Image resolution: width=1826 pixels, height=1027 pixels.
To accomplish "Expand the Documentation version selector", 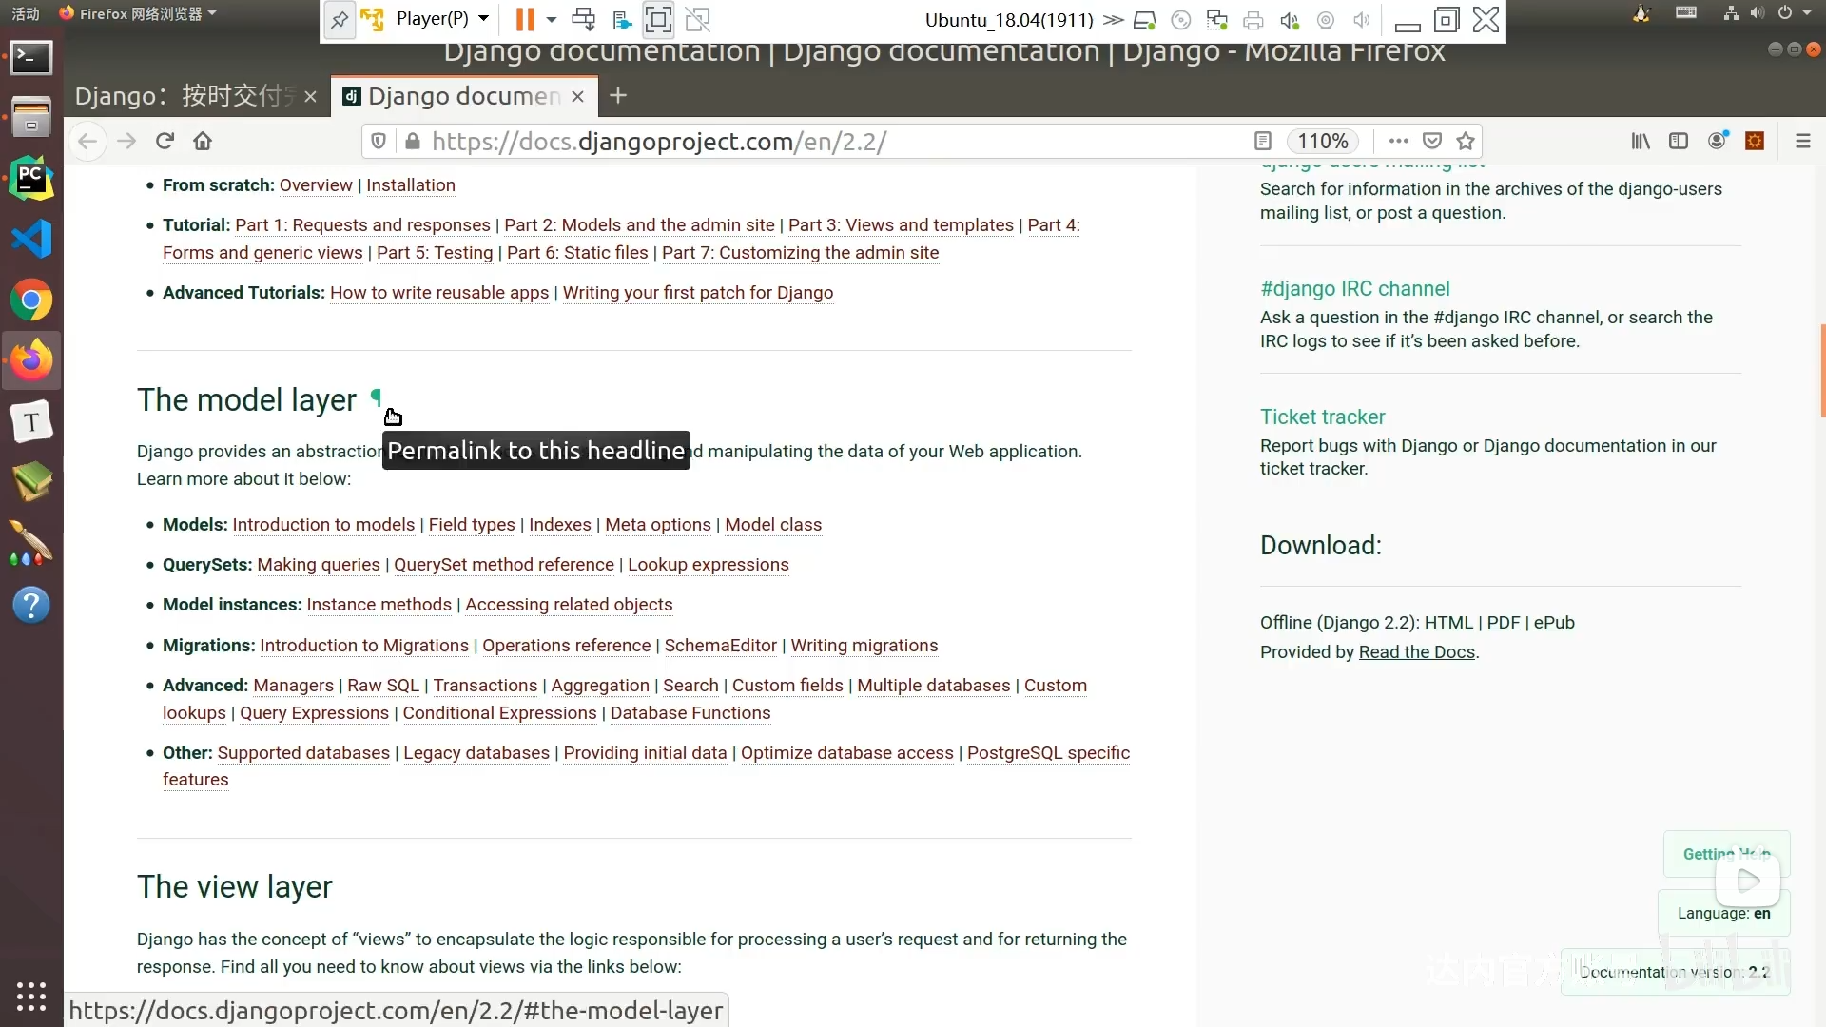I will click(x=1674, y=972).
